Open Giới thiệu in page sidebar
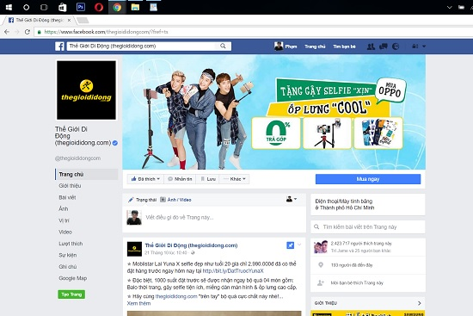473x316 pixels. (x=70, y=186)
